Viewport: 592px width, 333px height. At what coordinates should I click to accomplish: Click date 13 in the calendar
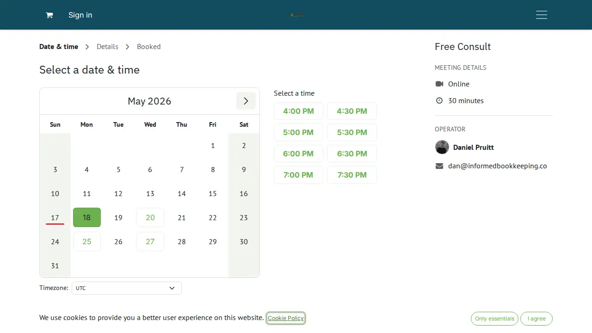pyautogui.click(x=150, y=193)
